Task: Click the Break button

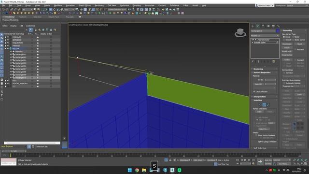Action: point(300,44)
